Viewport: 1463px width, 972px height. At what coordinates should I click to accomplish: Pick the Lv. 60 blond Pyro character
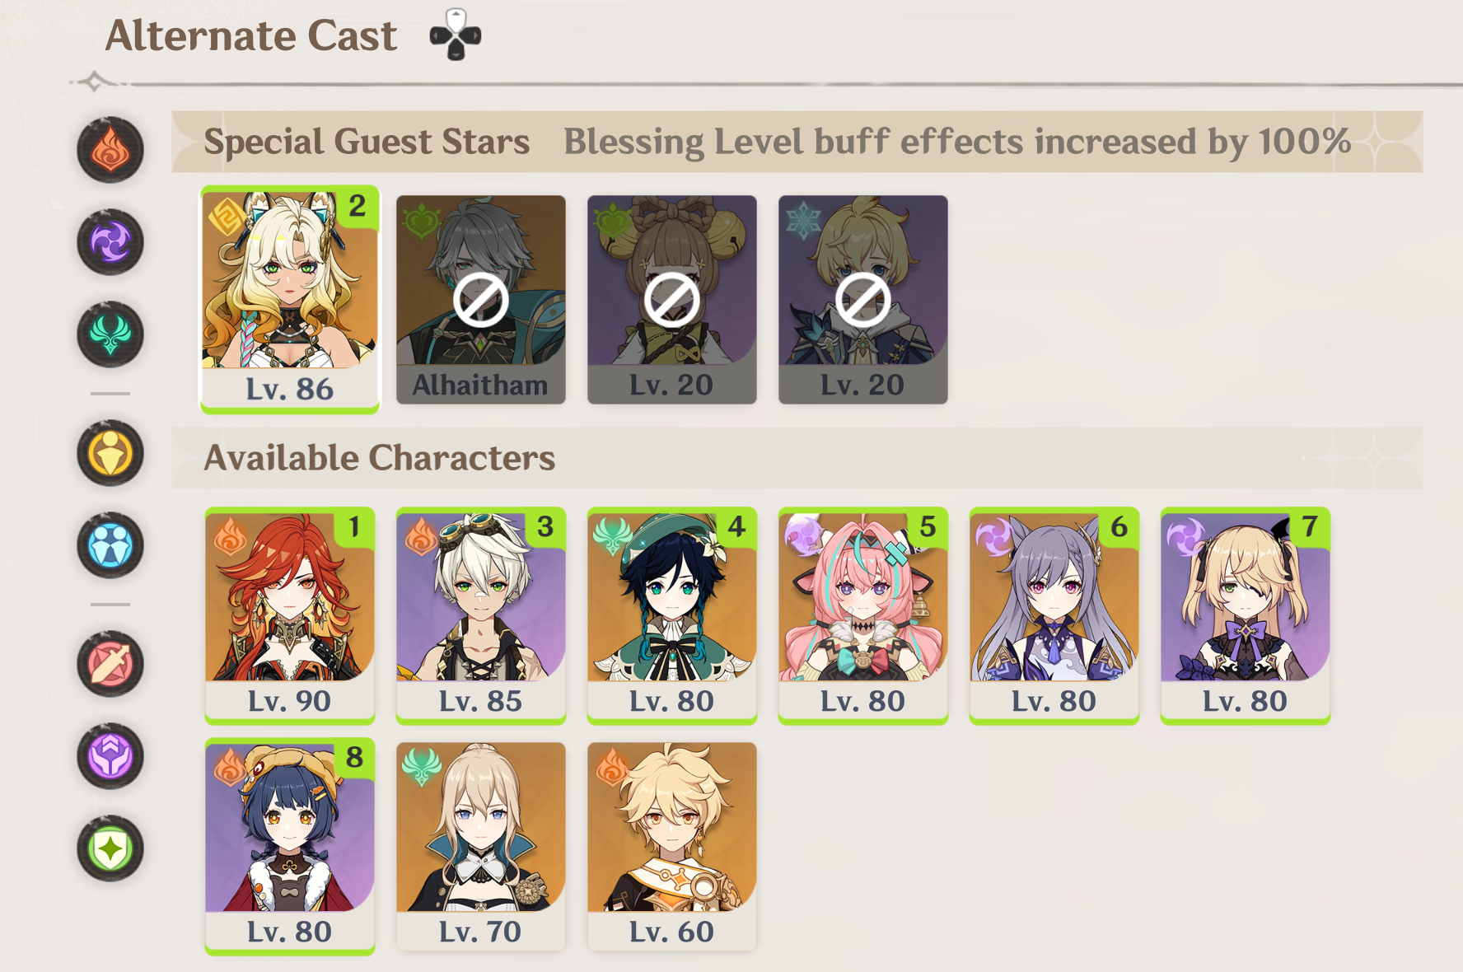672,847
